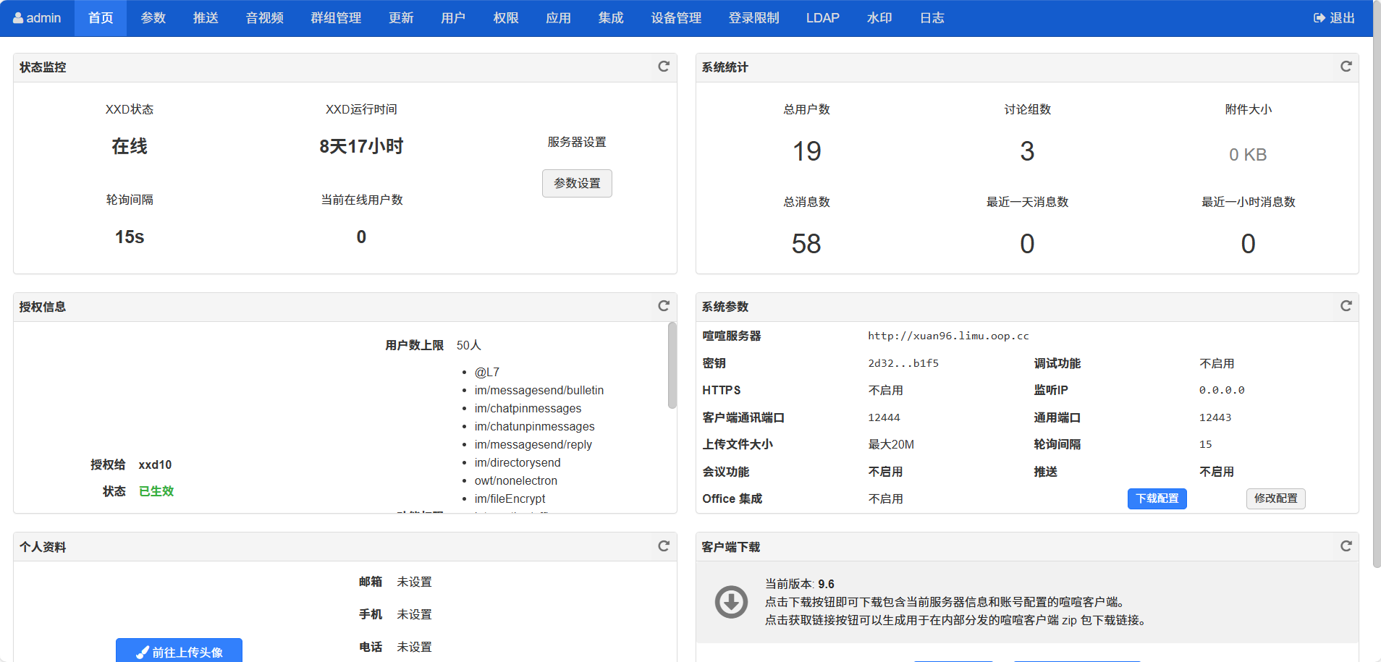
Task: Refresh the 个人资料 panel
Action: tap(663, 546)
